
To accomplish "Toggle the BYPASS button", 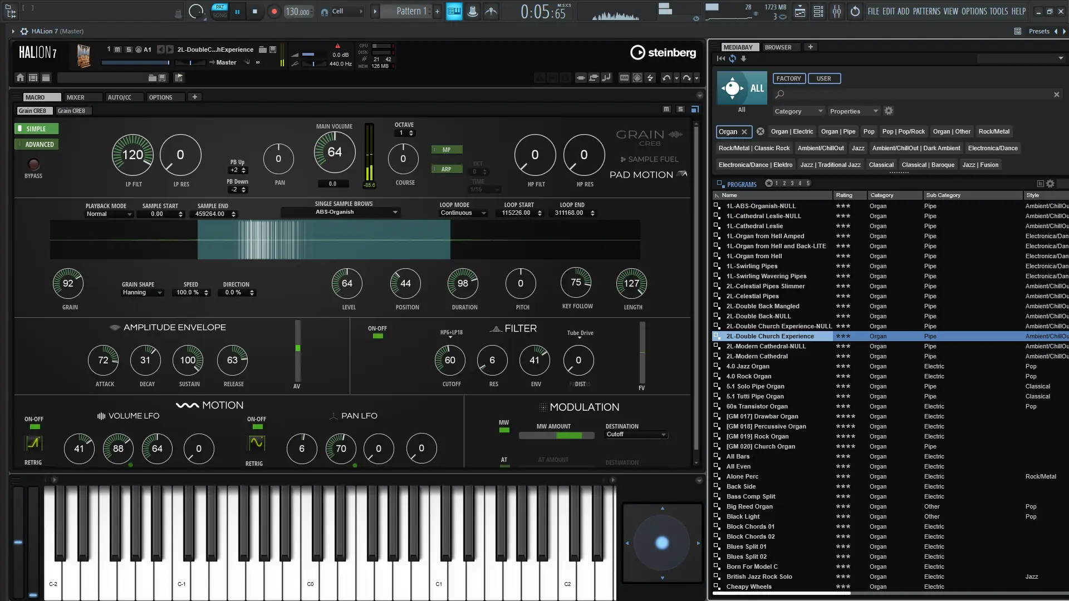I will 33,165.
